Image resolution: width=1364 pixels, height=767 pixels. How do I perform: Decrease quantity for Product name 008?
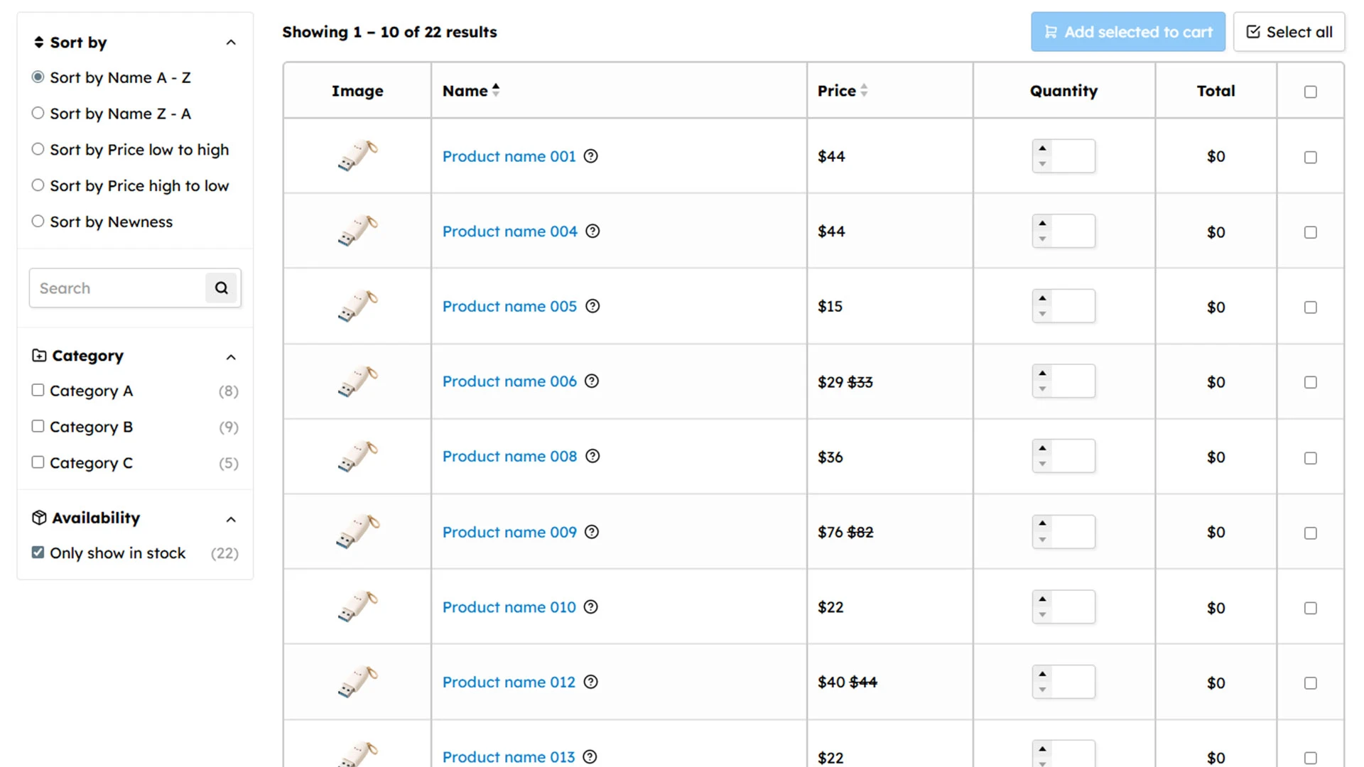coord(1042,464)
